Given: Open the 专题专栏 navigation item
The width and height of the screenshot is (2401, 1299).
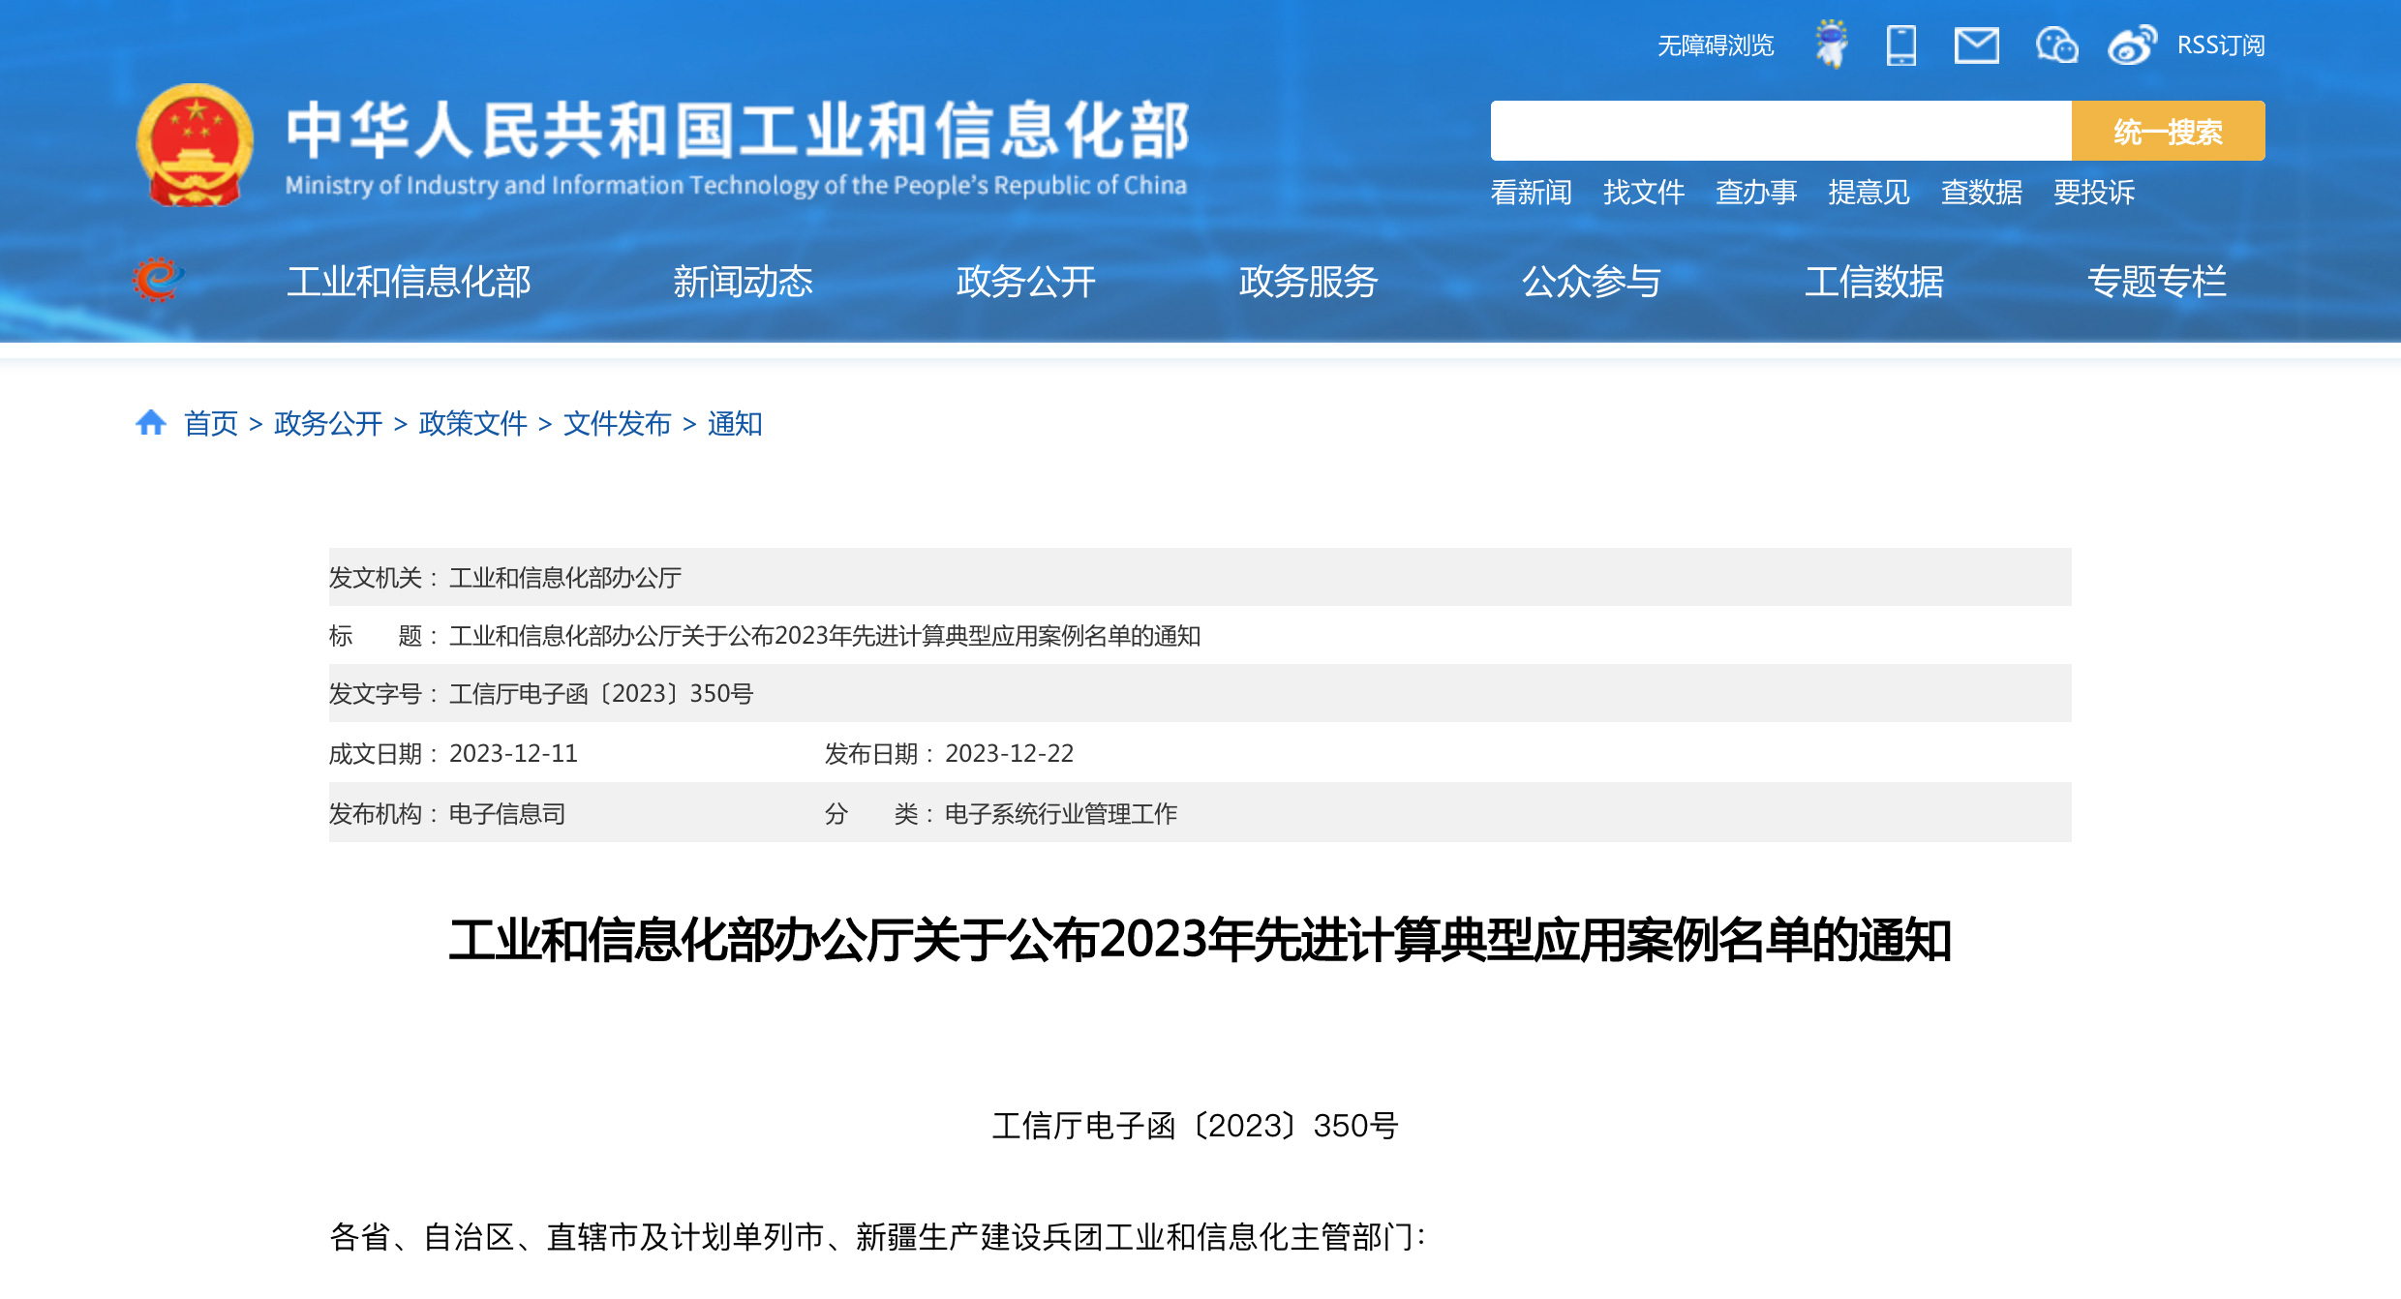Looking at the screenshot, I should point(2156,282).
